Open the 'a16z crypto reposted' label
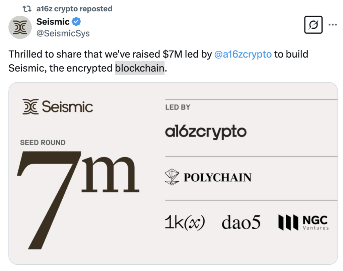Viewport: 343px width, 271px height. coord(74,9)
